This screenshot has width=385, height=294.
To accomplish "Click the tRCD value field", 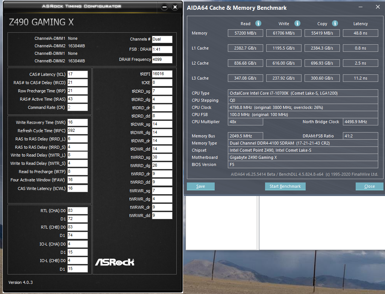I will pos(77,83).
